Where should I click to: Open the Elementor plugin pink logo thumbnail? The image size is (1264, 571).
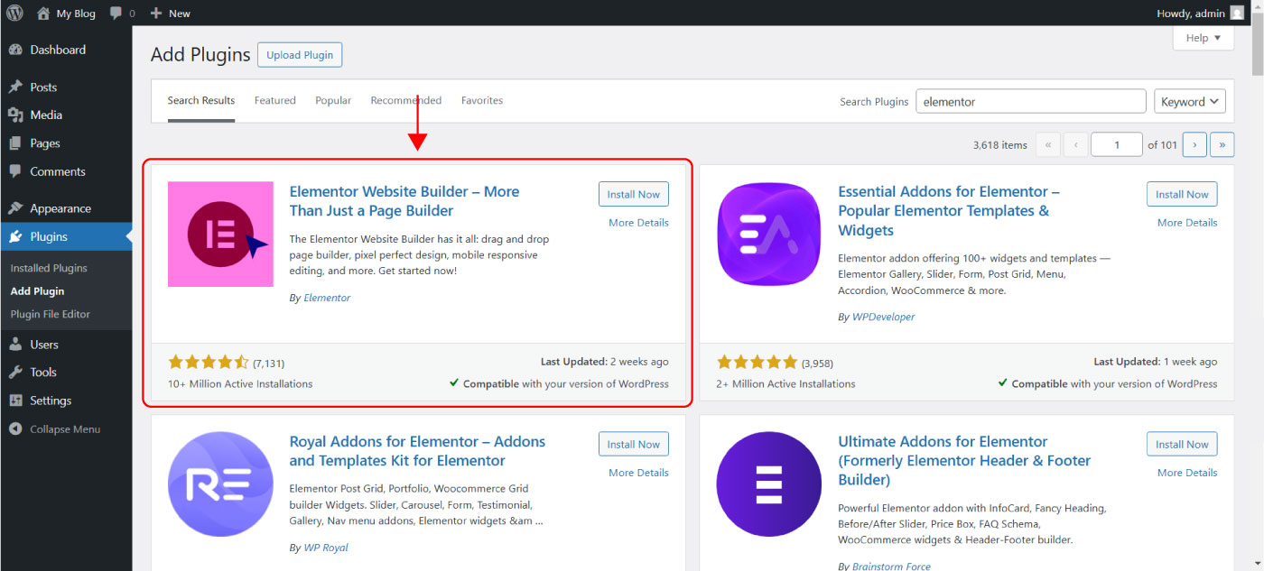pyautogui.click(x=220, y=235)
